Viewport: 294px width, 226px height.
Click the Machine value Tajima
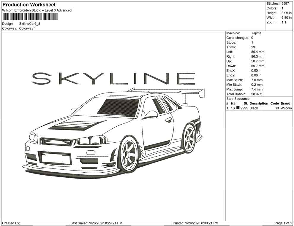pyautogui.click(x=256, y=33)
